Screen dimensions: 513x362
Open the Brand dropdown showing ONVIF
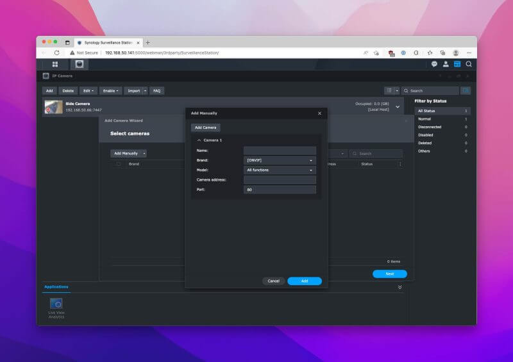click(x=280, y=160)
